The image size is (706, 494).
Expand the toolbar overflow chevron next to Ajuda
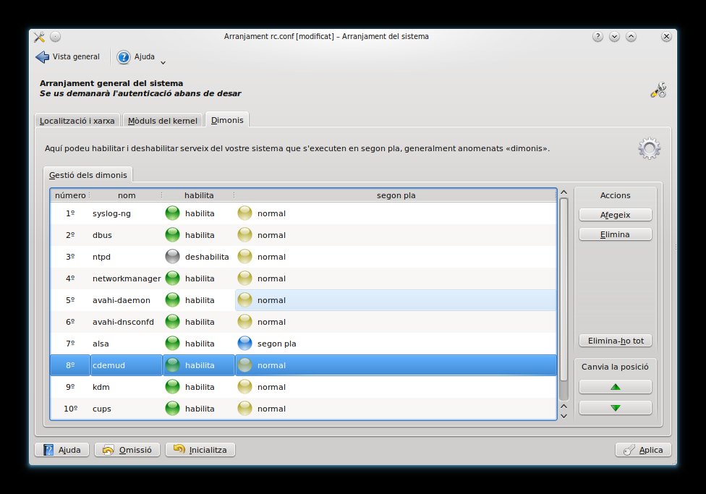click(163, 63)
